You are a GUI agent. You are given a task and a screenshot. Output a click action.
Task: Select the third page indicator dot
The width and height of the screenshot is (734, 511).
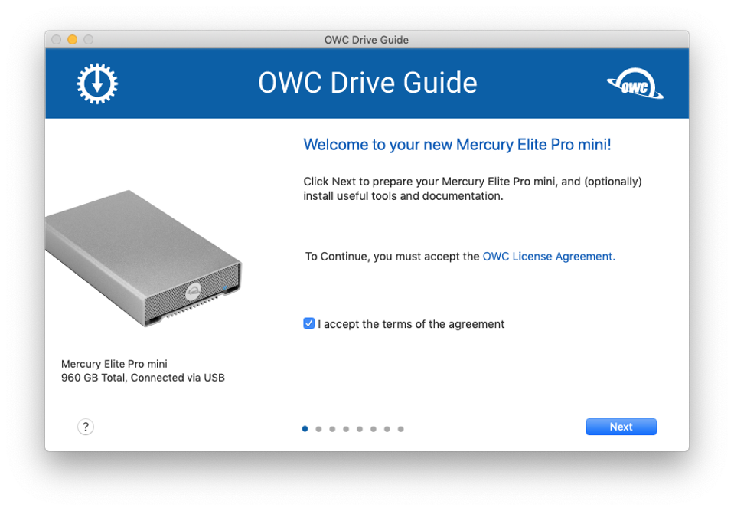[x=332, y=429]
